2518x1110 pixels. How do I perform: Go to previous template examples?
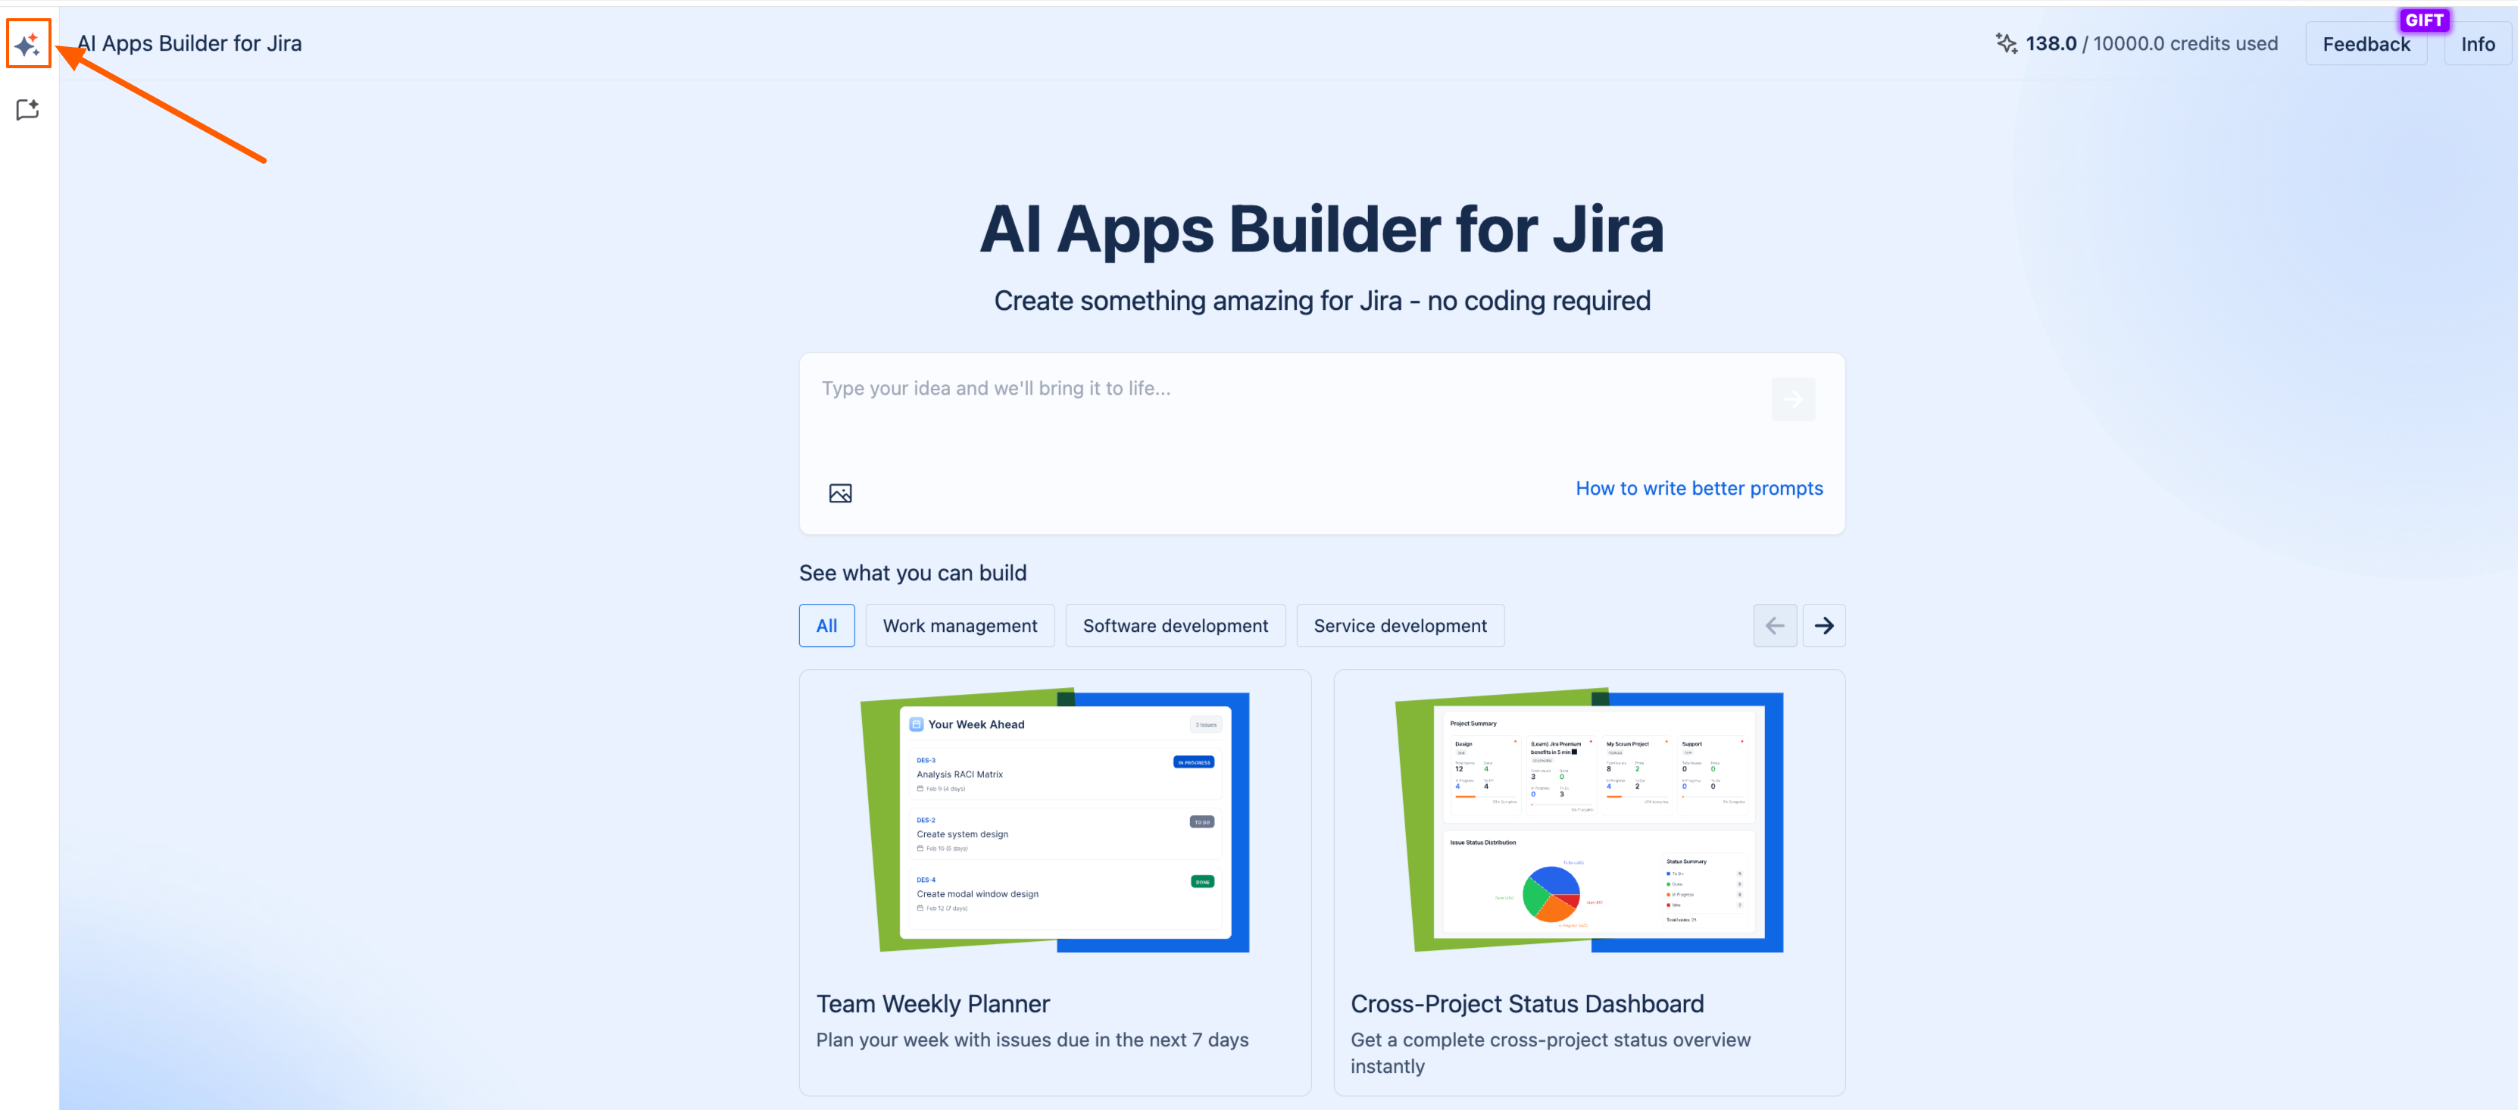tap(1774, 626)
